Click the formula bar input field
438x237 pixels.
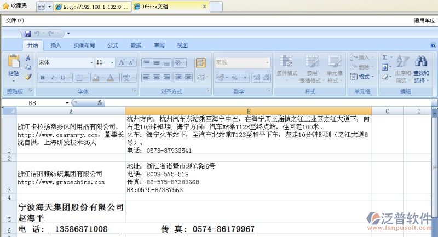[x=268, y=103]
